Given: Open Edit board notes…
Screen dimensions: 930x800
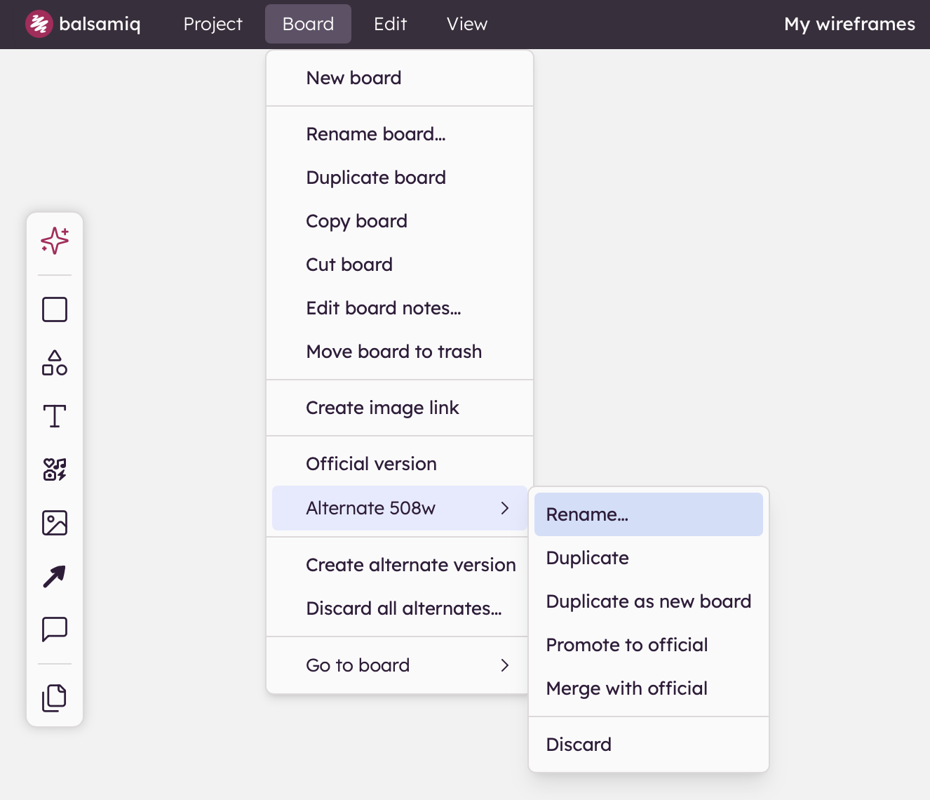Looking at the screenshot, I should [x=400, y=308].
